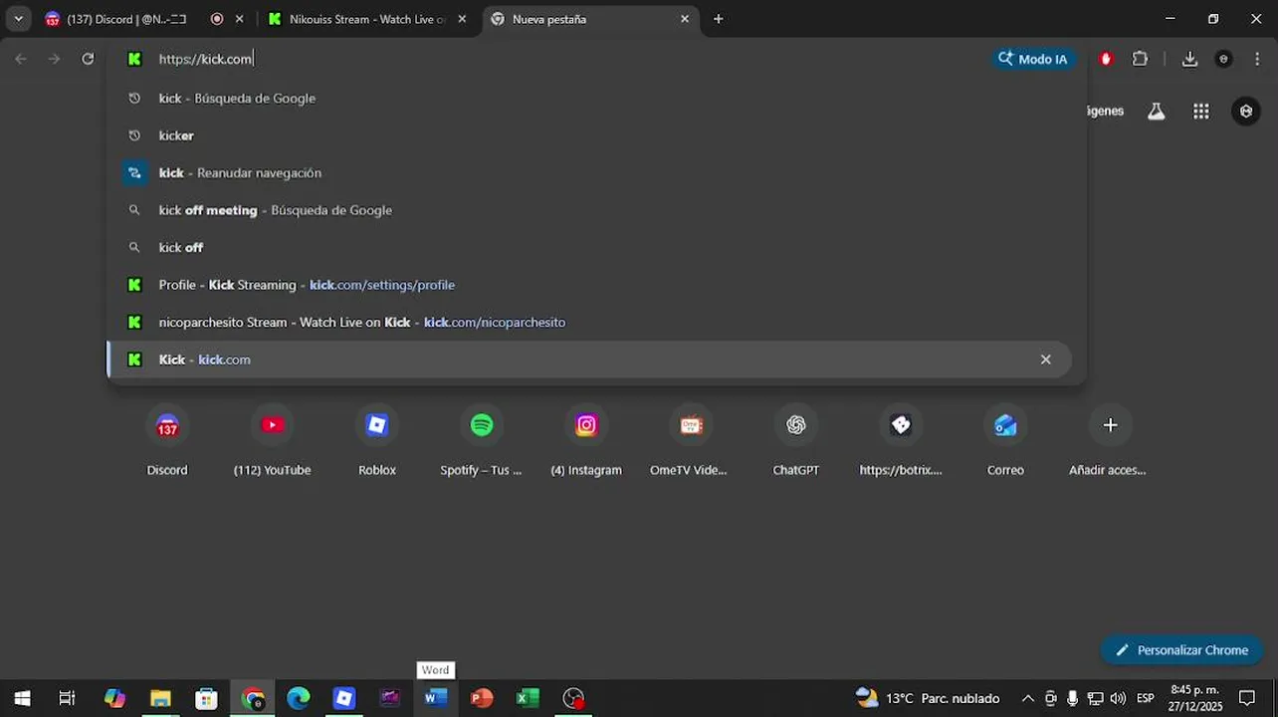
Task: Open Word from the taskbar
Action: (435, 698)
